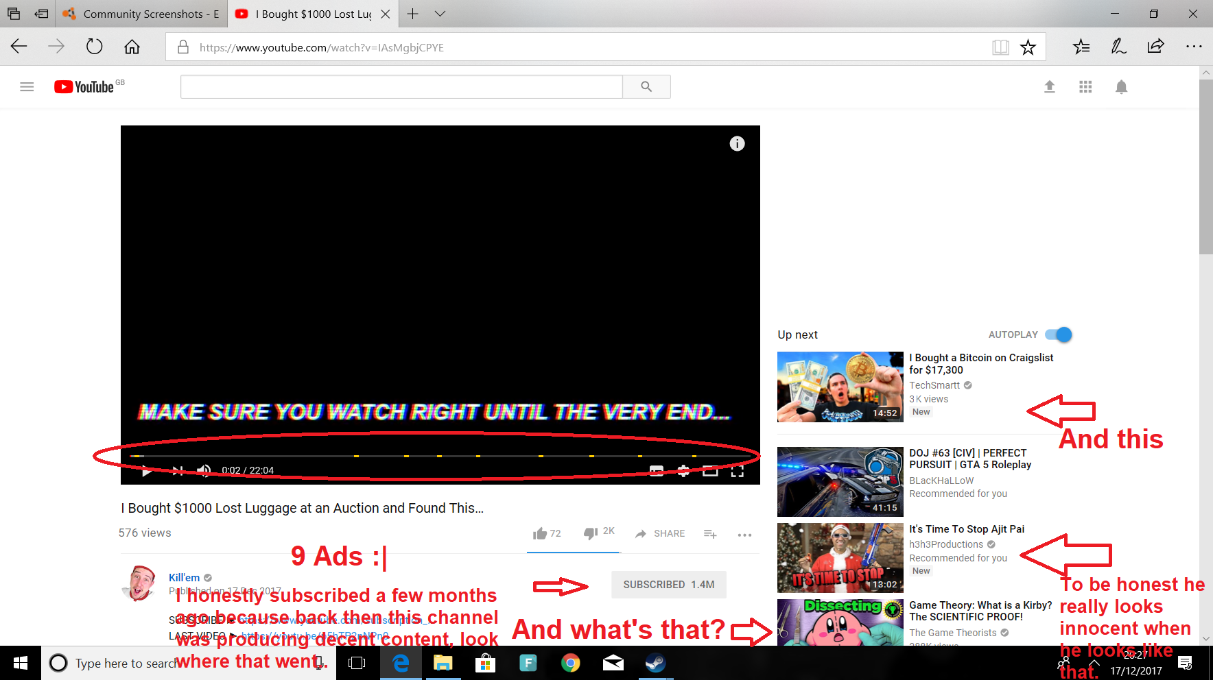This screenshot has width=1213, height=680.
Task: Open the Mail app from taskbar
Action: 613,663
